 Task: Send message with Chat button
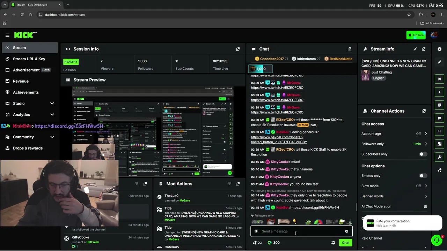click(x=345, y=243)
